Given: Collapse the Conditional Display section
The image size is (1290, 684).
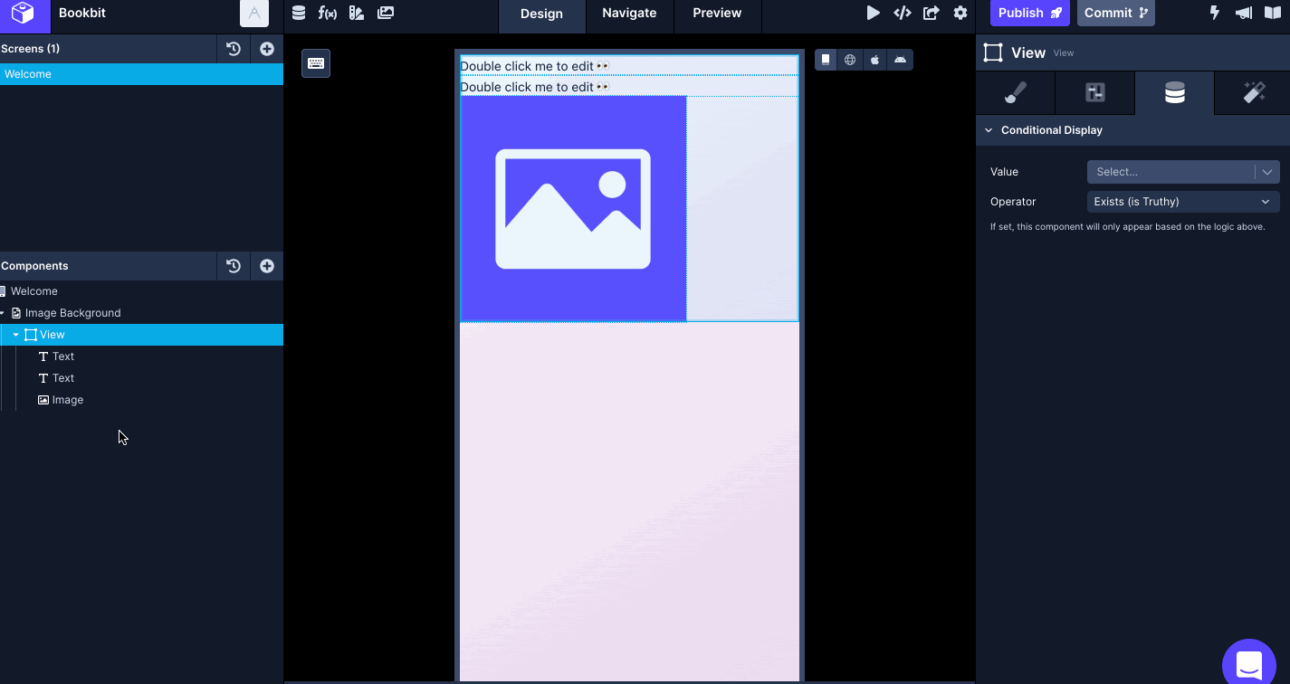Looking at the screenshot, I should click(989, 130).
